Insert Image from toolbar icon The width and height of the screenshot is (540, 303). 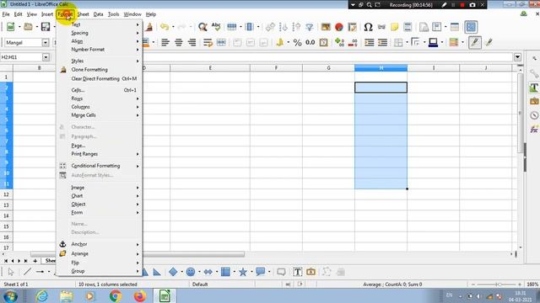(x=326, y=27)
